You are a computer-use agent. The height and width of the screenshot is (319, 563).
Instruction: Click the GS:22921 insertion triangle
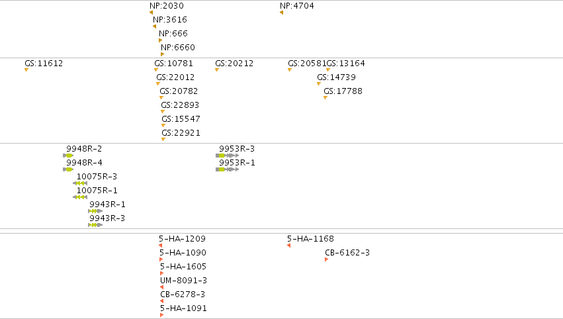[163, 140]
